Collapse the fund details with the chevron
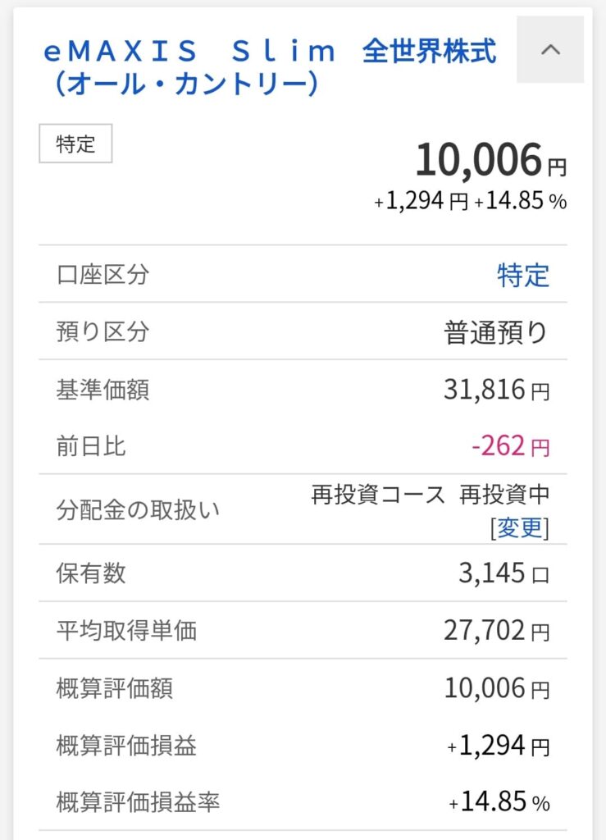The image size is (606, 840). (x=550, y=50)
